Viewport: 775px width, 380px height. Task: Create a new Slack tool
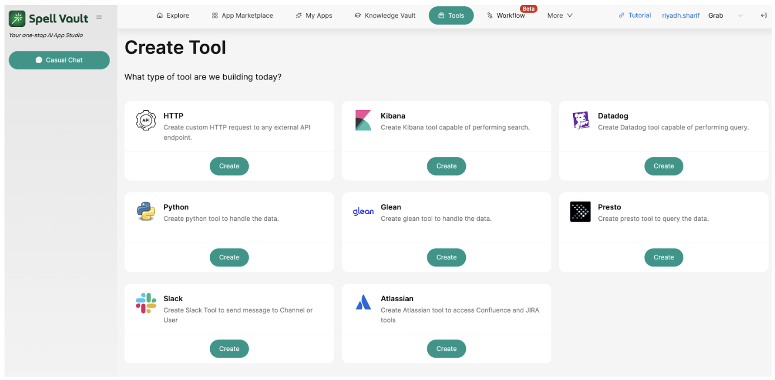pos(229,349)
